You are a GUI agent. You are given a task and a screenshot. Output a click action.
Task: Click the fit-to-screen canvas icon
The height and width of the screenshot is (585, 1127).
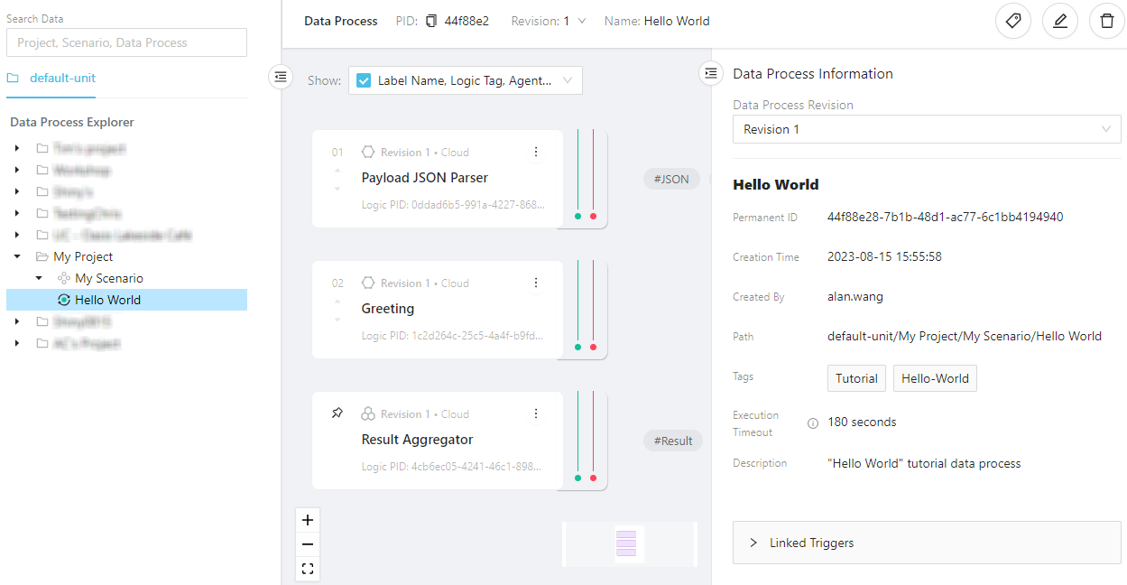click(x=308, y=569)
